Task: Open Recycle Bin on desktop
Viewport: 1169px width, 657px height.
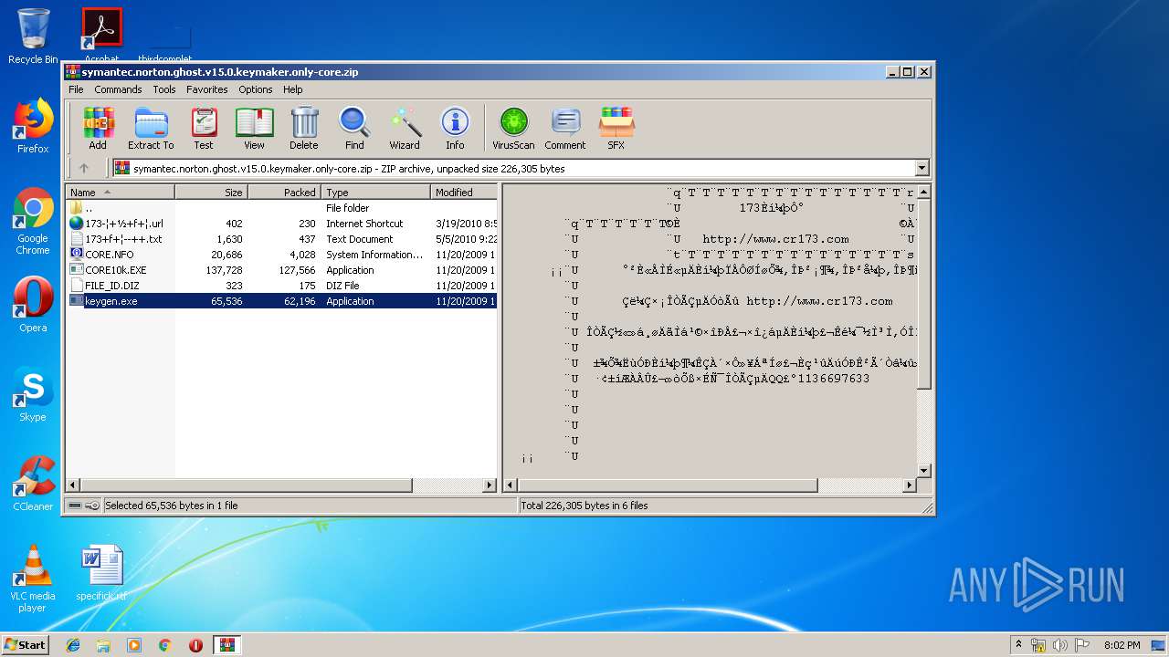Action: tap(33, 36)
